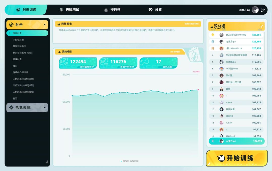Click the expand icon on 积分榜 header
The height and width of the screenshot is (171, 272).
pos(262,26)
